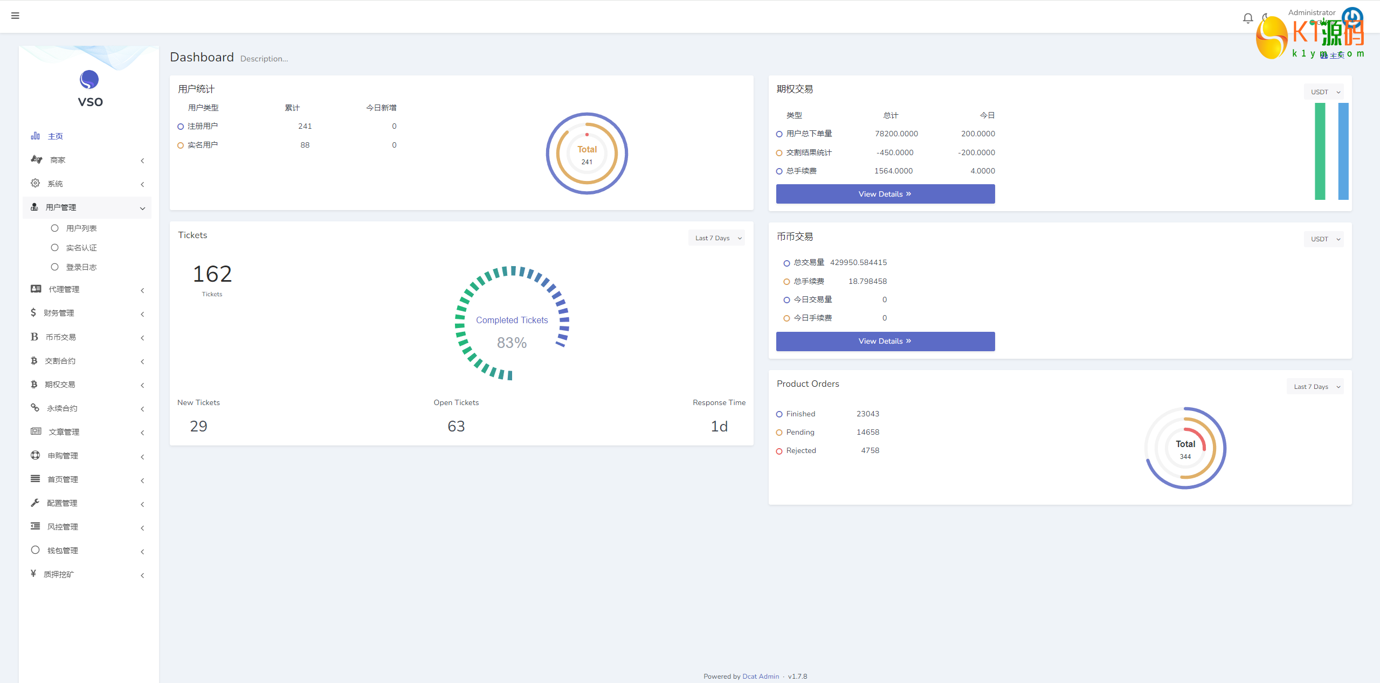Select the 用户列表 submenu item
This screenshot has height=683, width=1380.
[81, 228]
